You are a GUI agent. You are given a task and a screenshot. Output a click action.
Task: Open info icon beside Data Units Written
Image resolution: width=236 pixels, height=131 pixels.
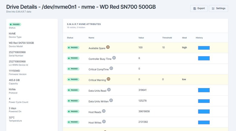111,100
